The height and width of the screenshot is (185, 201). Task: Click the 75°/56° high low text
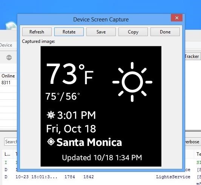tap(63, 96)
